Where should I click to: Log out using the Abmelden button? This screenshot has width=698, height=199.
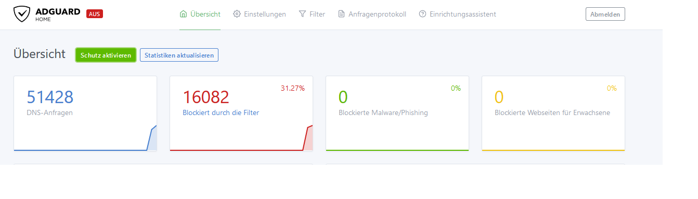605,14
